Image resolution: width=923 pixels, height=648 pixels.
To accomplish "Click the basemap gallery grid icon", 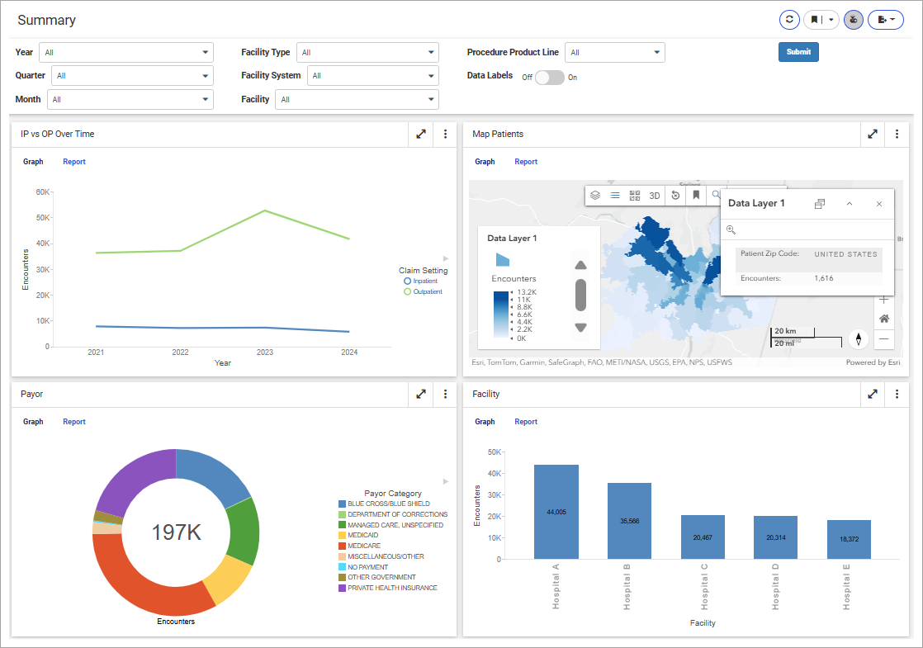I will coord(635,196).
